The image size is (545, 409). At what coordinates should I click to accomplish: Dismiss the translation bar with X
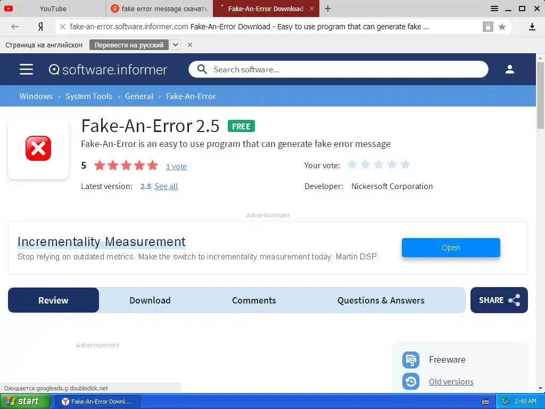coord(190,45)
